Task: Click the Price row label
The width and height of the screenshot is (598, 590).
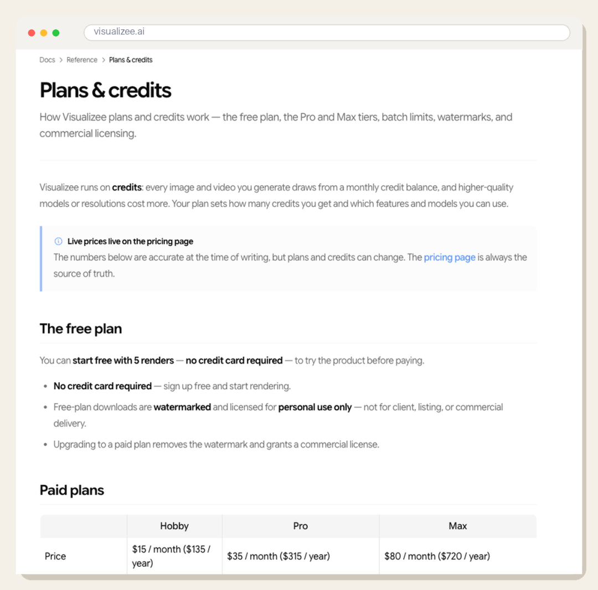Action: click(x=55, y=556)
